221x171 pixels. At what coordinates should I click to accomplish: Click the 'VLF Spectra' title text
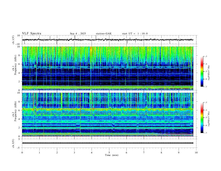click(x=32, y=34)
